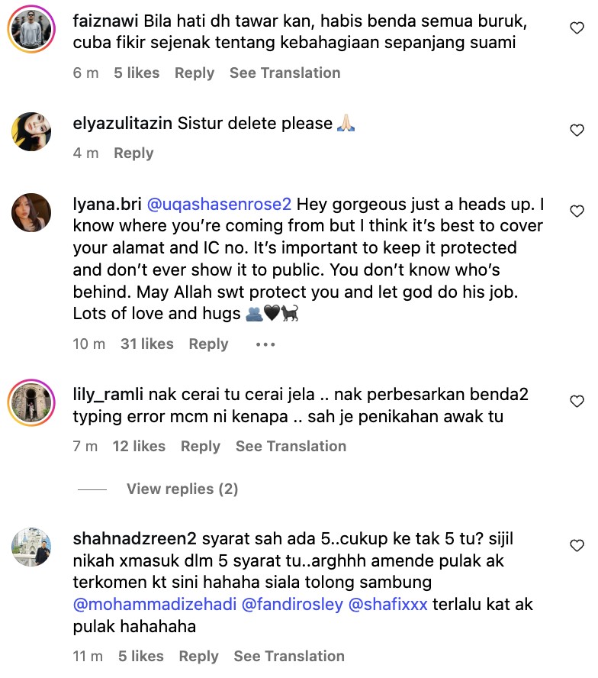This screenshot has height=678, width=598.
Task: See Translation of faiznawi's comment
Action: coord(285,73)
